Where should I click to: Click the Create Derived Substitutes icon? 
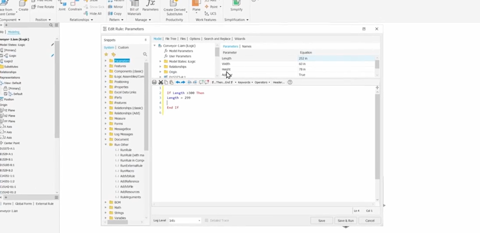174,5
